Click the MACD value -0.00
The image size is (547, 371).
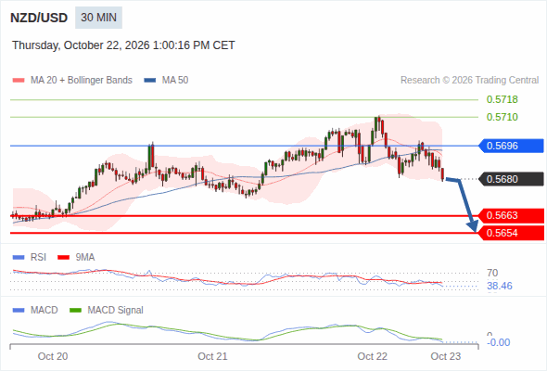click(x=498, y=343)
